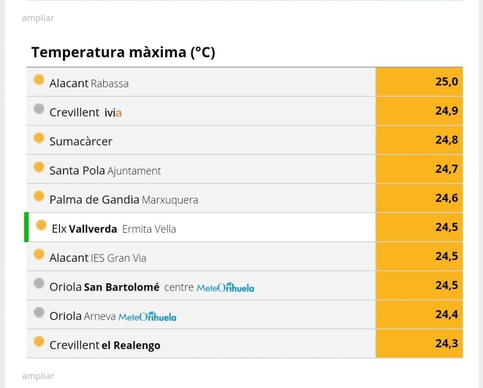Click the Temperatura màxima (°C) heading
Image resolution: width=483 pixels, height=388 pixels.
123,52
